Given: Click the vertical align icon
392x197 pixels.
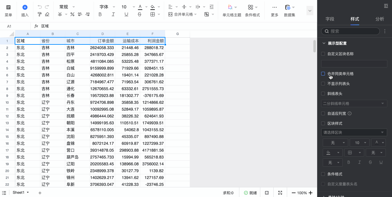Looking at the screenshot, I should pyautogui.click(x=184, y=7).
